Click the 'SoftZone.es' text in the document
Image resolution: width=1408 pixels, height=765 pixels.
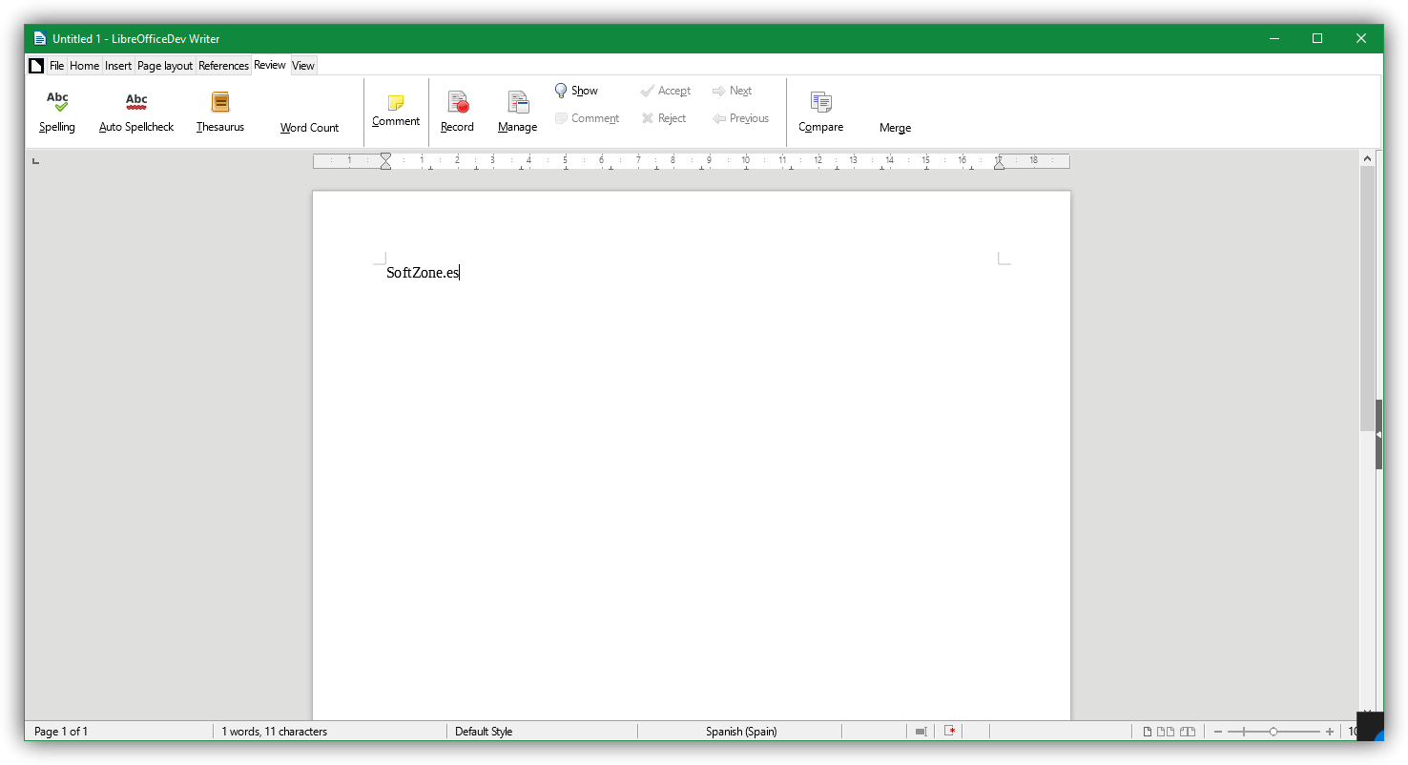coord(423,273)
